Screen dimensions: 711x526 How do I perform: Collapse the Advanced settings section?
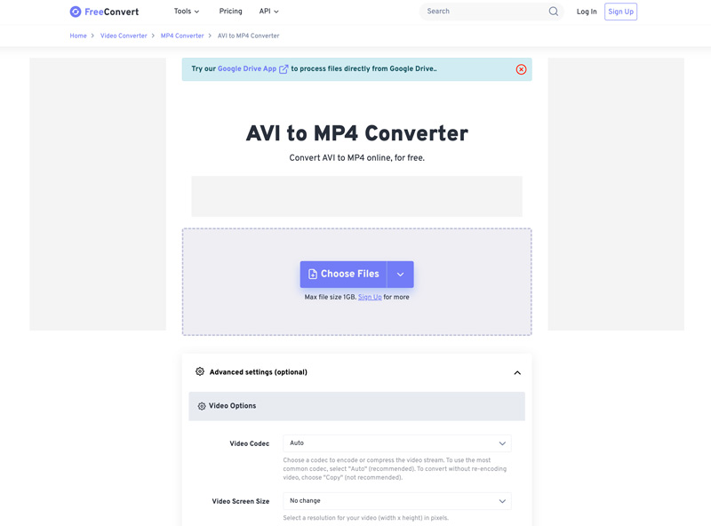517,373
